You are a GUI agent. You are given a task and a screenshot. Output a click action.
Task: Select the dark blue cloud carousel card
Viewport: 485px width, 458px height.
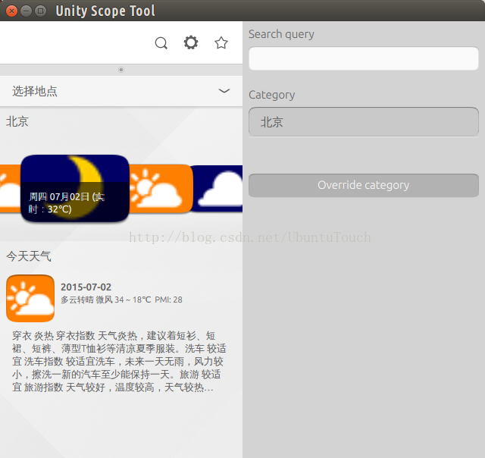coord(216,189)
